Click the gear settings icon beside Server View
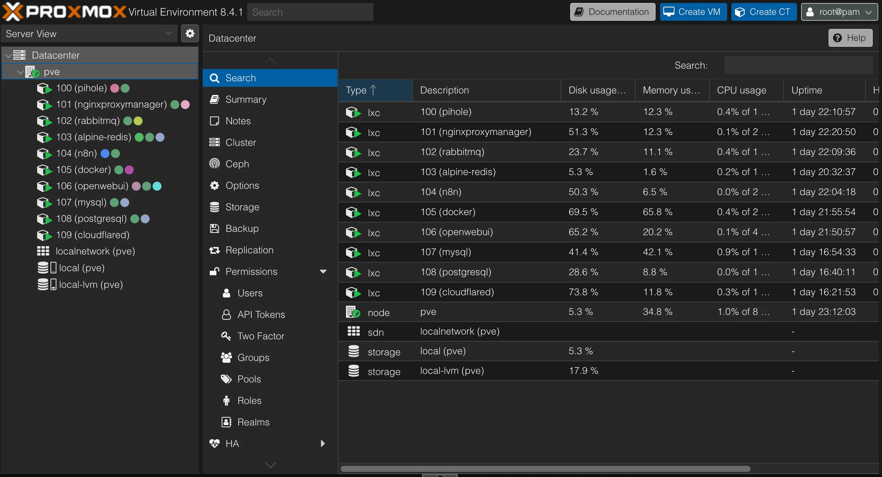 tap(190, 34)
